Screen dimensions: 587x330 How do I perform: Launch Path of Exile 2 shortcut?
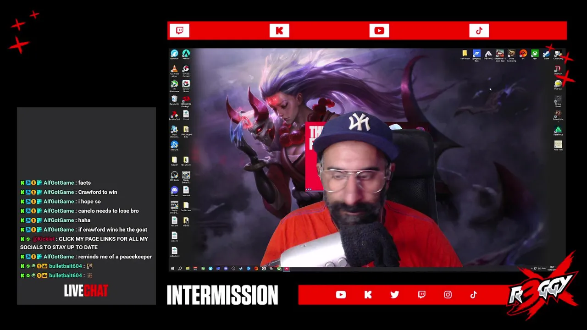tap(558, 116)
